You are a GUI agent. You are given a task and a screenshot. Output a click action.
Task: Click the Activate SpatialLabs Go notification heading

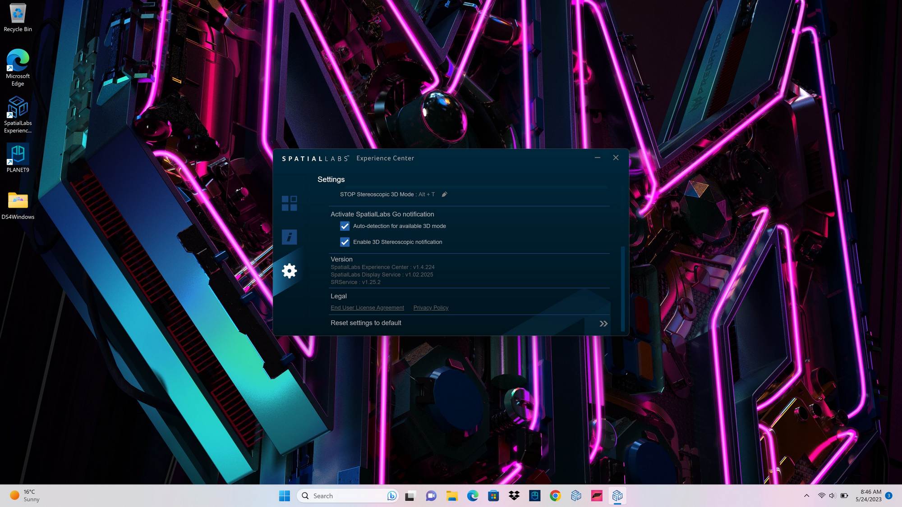tap(382, 214)
